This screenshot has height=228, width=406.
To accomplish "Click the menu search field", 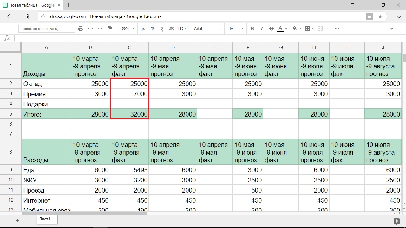I will coord(46,29).
